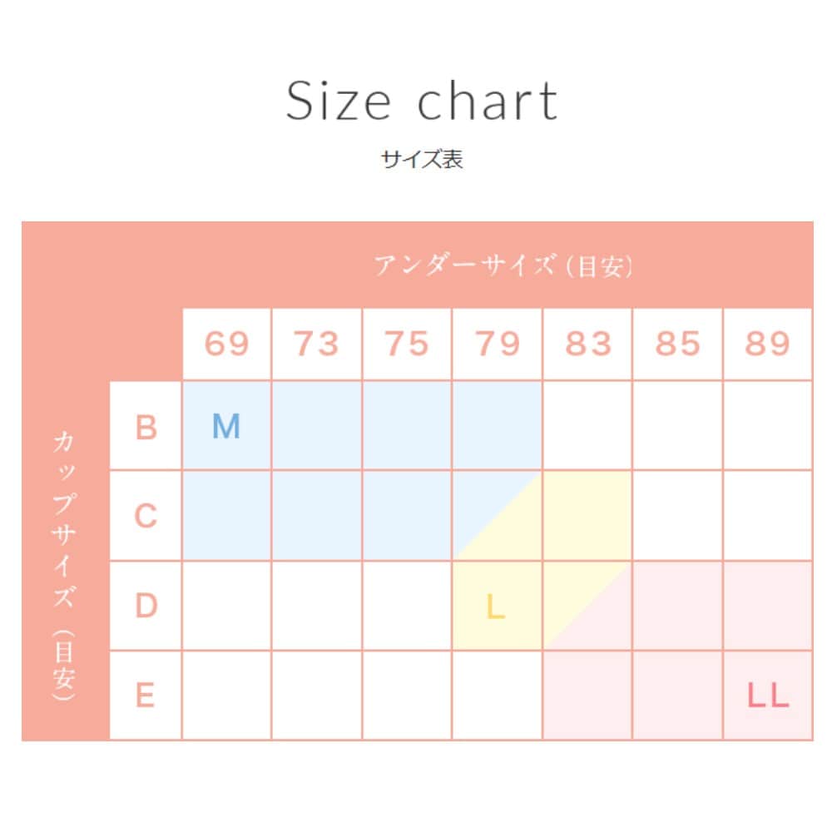Select the 69 underbust column header
The image size is (832, 832).
pyautogui.click(x=226, y=344)
